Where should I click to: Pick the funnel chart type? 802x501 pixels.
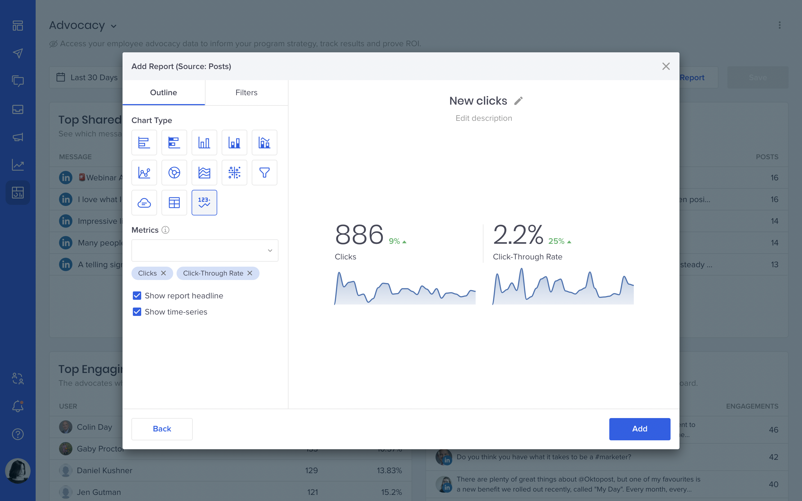[264, 173]
